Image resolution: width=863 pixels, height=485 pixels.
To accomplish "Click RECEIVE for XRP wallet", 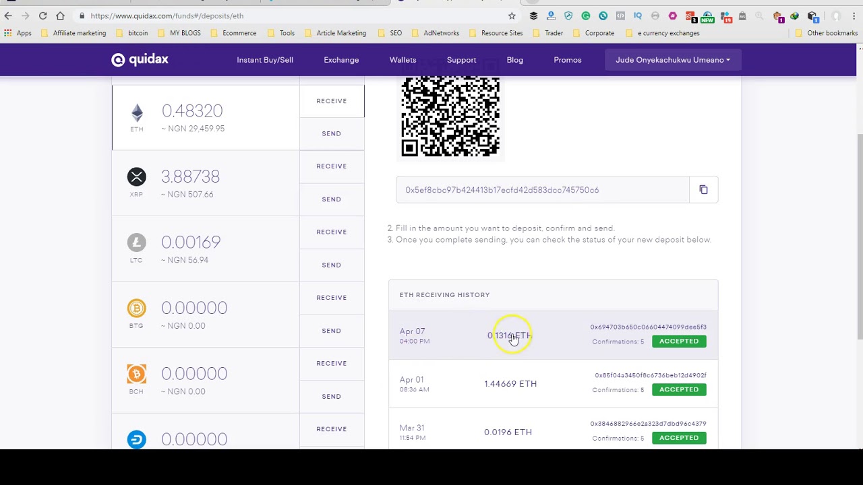I will pyautogui.click(x=332, y=166).
